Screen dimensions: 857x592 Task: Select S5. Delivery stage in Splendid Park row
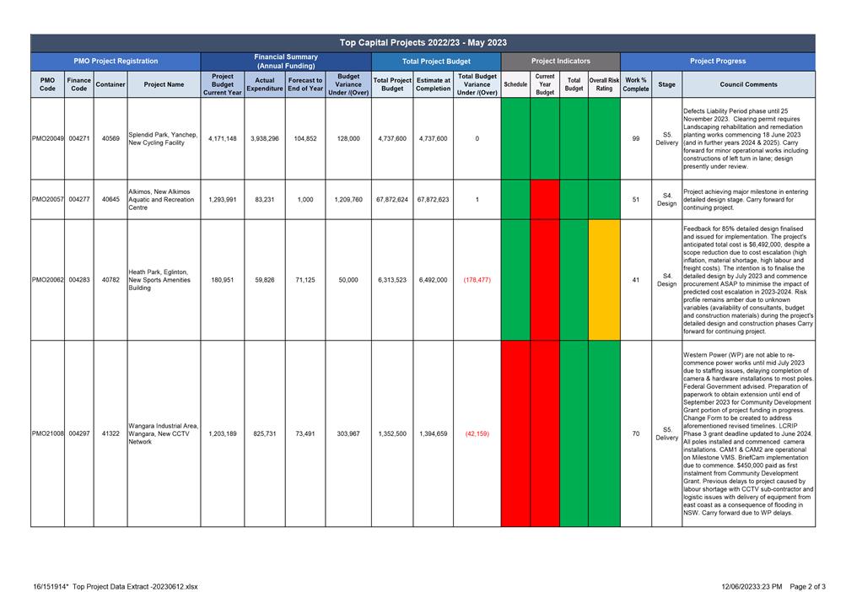point(667,139)
